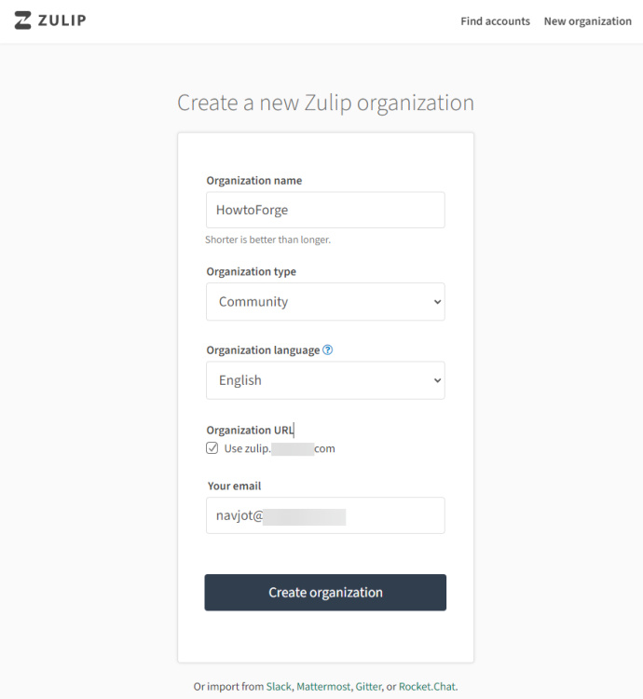Click the Your email label

[234, 486]
